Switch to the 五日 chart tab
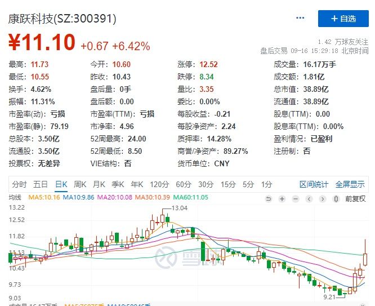This screenshot has width=375, height=306. pyautogui.click(x=41, y=184)
